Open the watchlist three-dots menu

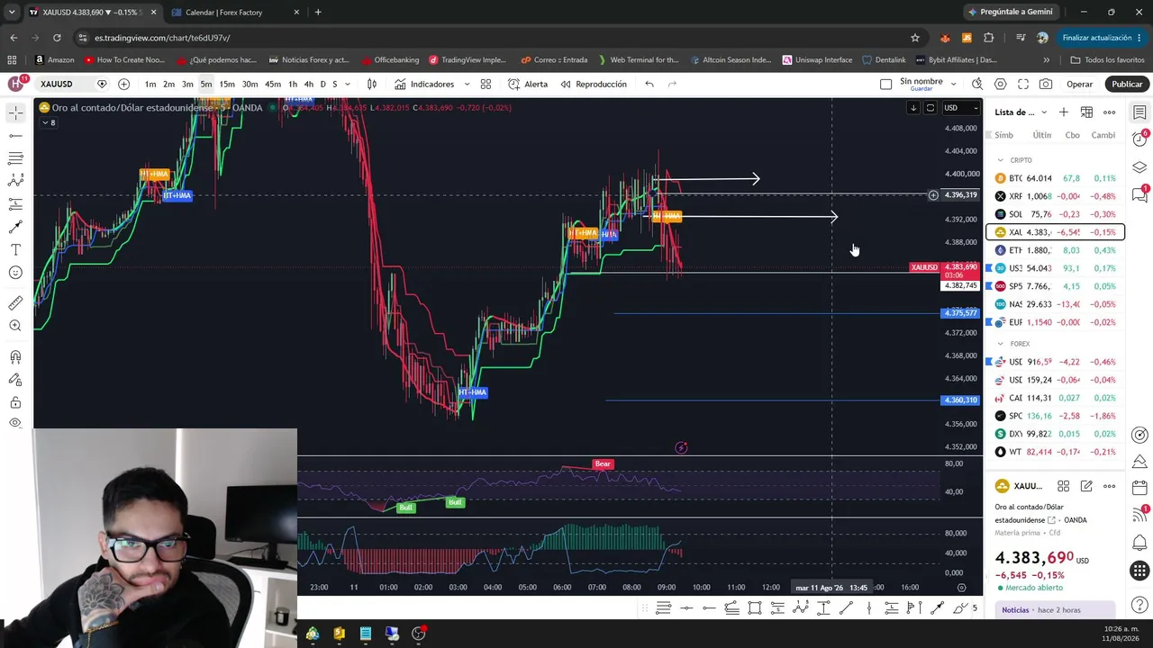1109,112
